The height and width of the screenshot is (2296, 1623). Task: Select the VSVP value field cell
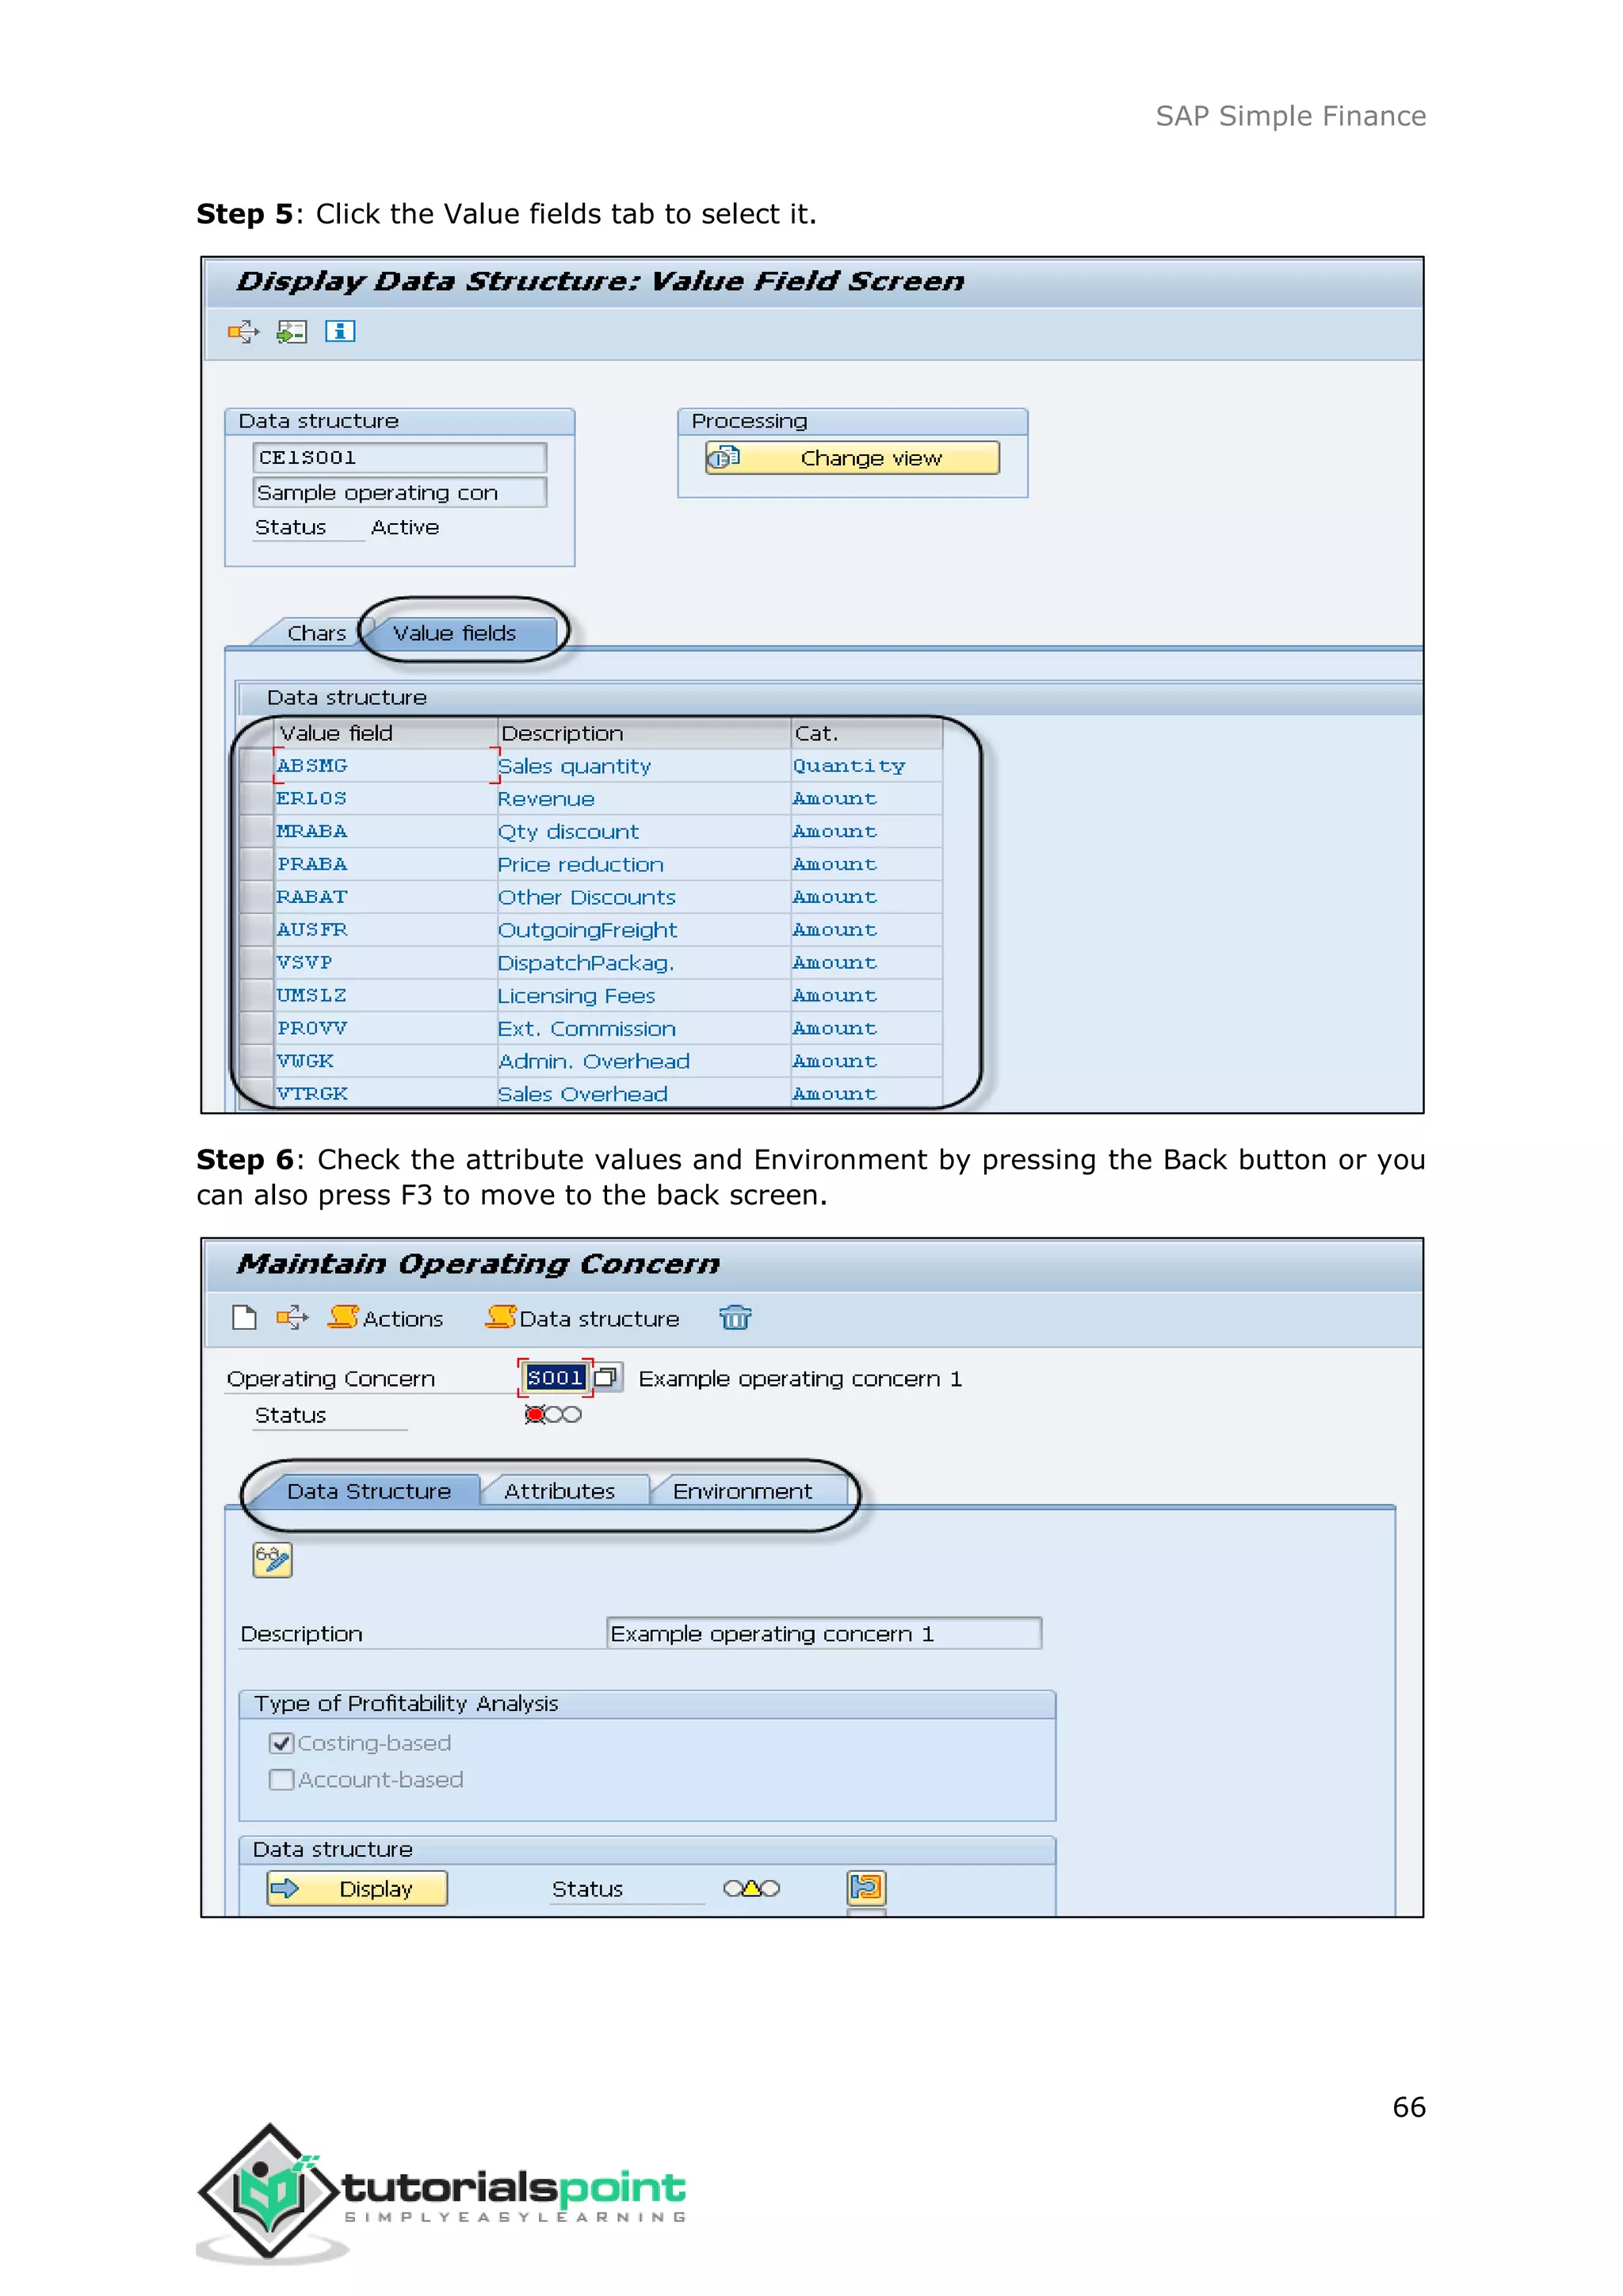(x=386, y=963)
